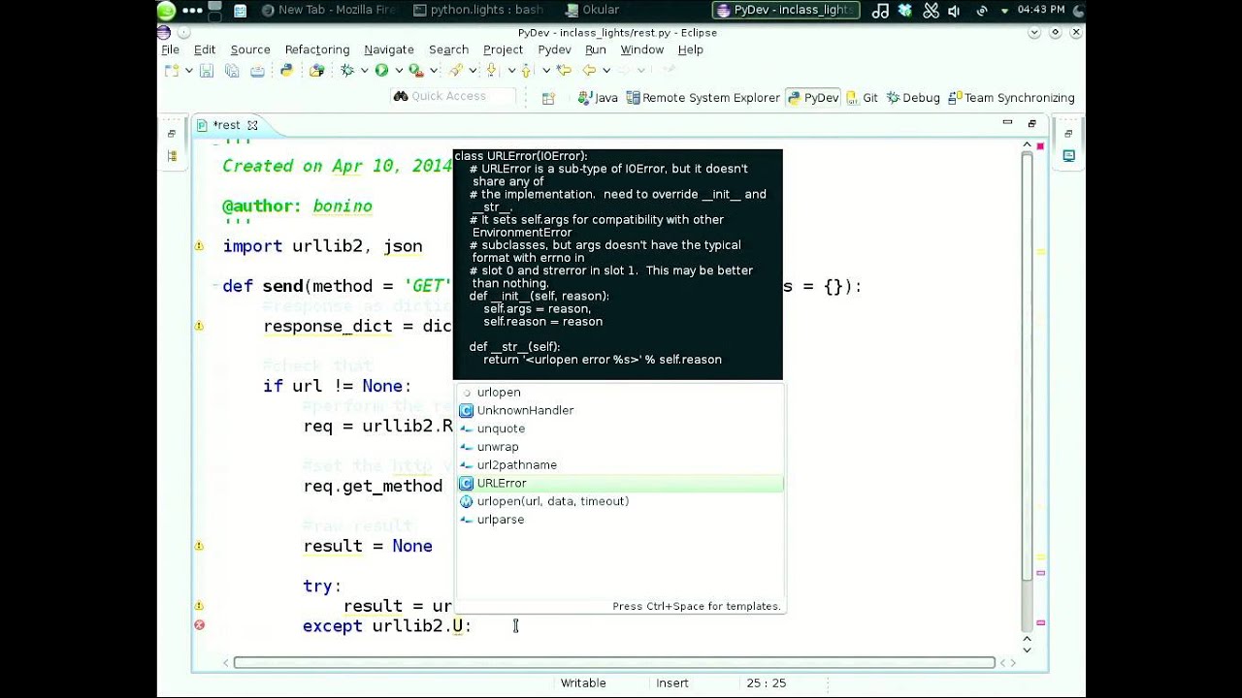Go to Previous Annotation arrow icon
Screen dimensions: 1242x698
coord(526,70)
